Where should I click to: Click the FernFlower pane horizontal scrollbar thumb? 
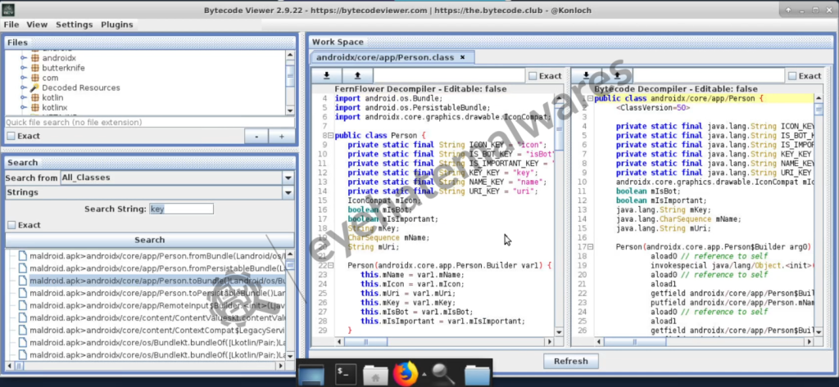click(365, 342)
